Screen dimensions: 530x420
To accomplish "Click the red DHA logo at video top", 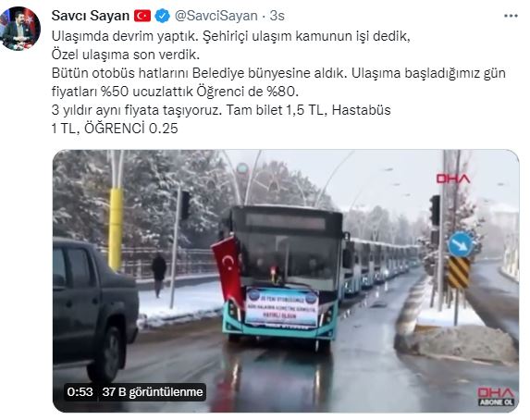I will pos(453,179).
